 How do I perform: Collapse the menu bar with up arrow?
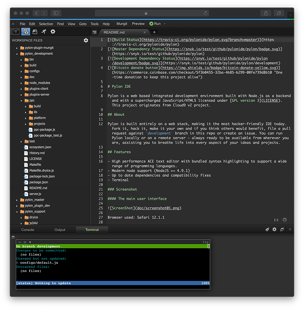[13, 24]
